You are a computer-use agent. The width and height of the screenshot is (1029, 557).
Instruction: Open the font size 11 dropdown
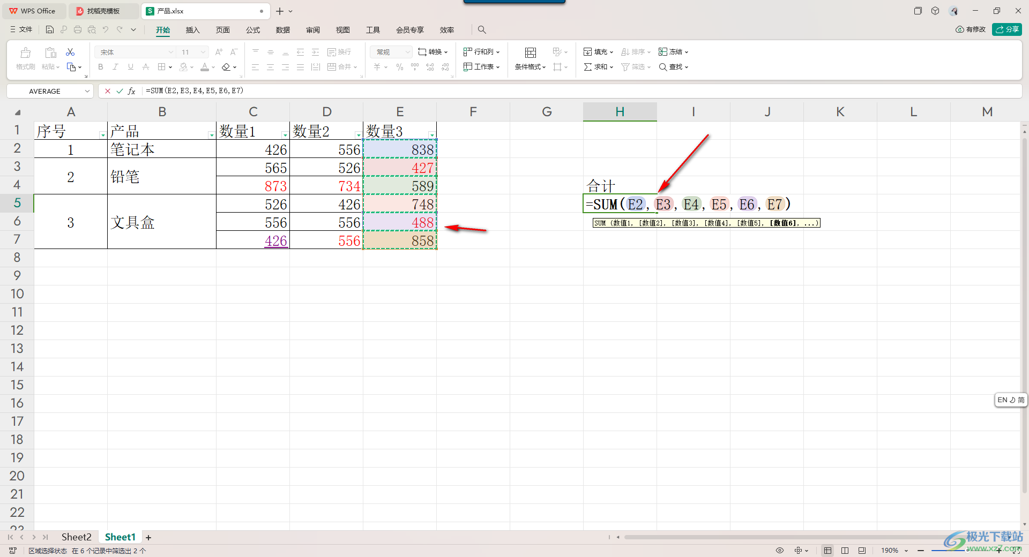coord(203,52)
